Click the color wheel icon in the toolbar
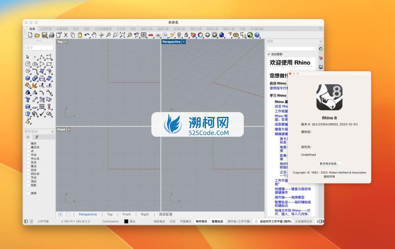Viewport: 395px width, 249px height. [x=200, y=35]
